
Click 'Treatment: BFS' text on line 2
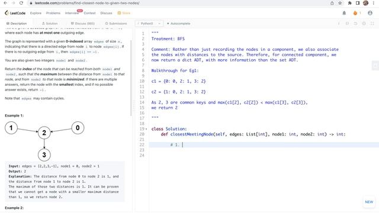tap(168, 38)
